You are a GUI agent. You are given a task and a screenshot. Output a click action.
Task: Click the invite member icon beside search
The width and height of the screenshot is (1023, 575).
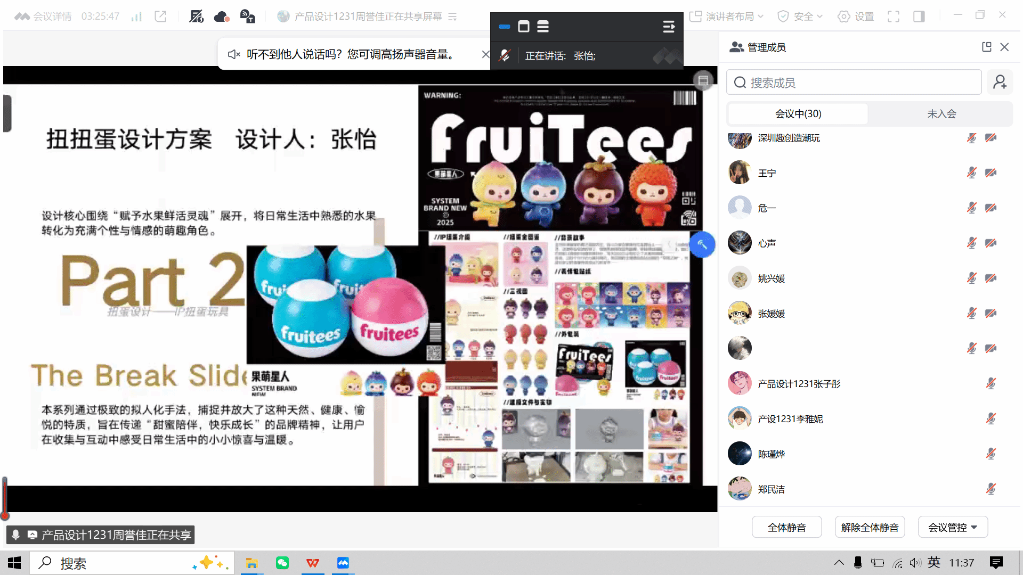tap(1000, 83)
